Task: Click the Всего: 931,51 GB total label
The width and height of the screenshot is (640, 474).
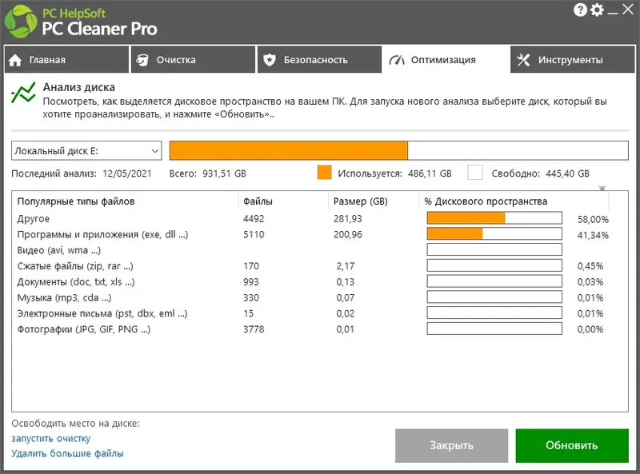Action: pos(208,173)
